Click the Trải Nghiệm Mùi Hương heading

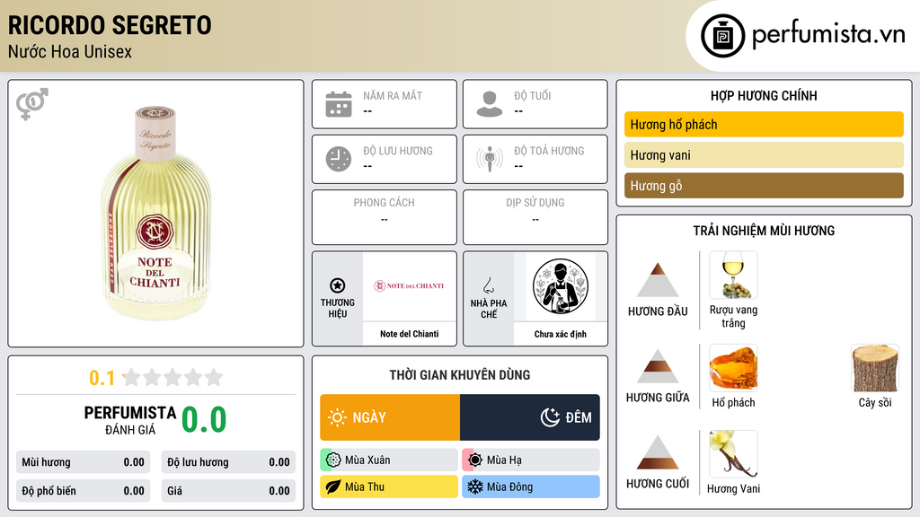[764, 231]
